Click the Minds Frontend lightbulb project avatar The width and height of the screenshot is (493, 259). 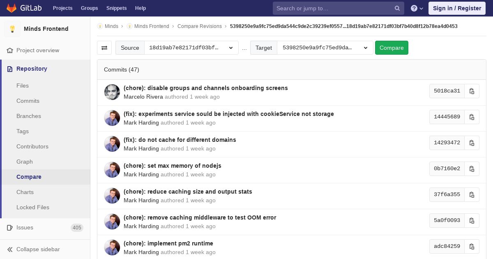click(x=12, y=29)
